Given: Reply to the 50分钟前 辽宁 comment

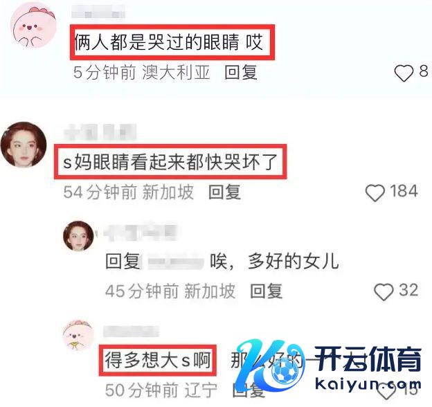Looking at the screenshot, I should click(249, 390).
